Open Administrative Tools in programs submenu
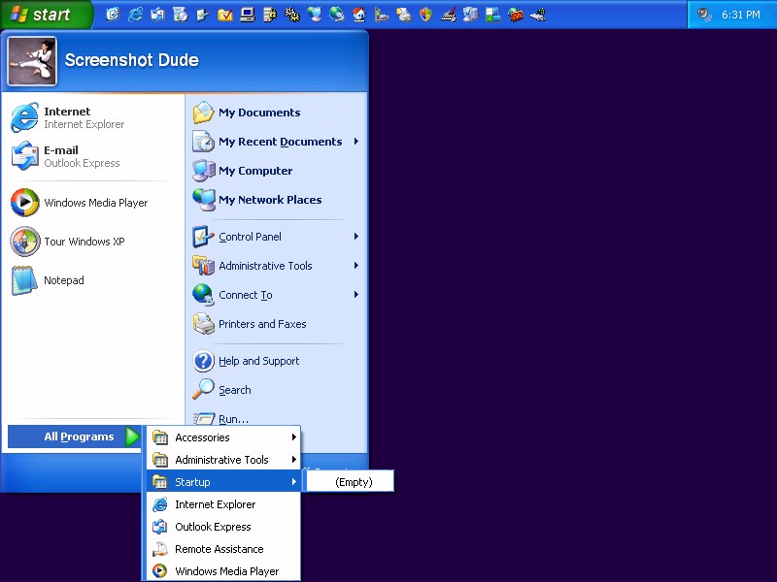 (x=221, y=460)
